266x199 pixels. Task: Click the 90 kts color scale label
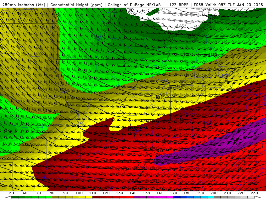click(66, 193)
